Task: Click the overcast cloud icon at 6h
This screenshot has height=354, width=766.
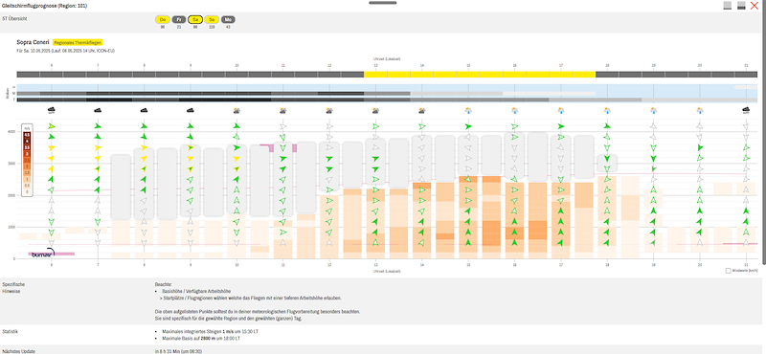Action: pos(52,110)
